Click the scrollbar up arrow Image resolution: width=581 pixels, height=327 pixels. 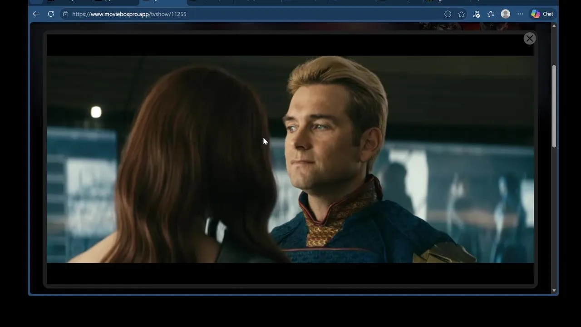click(554, 26)
